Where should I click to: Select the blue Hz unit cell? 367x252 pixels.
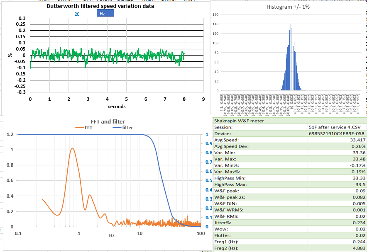click(x=105, y=13)
